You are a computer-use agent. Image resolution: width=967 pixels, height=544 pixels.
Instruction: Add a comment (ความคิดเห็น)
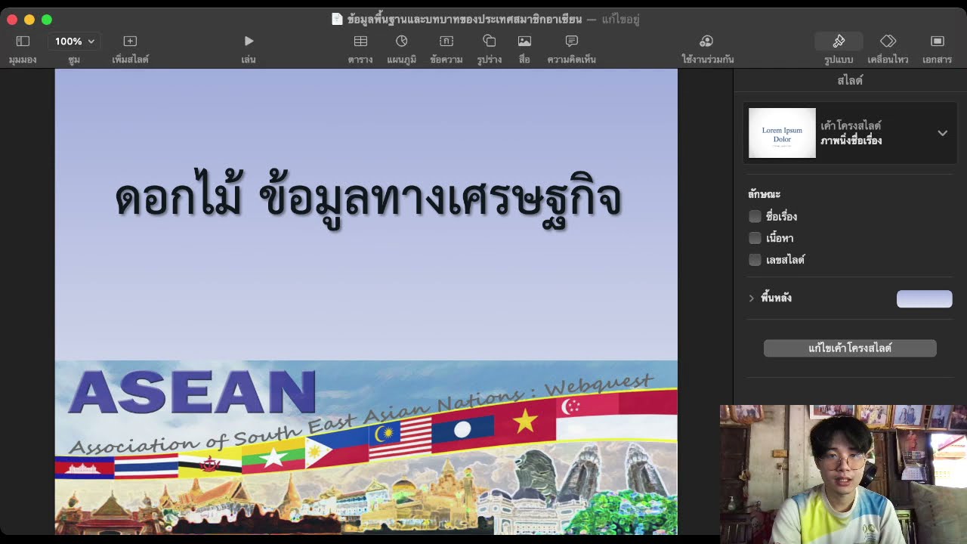click(572, 42)
